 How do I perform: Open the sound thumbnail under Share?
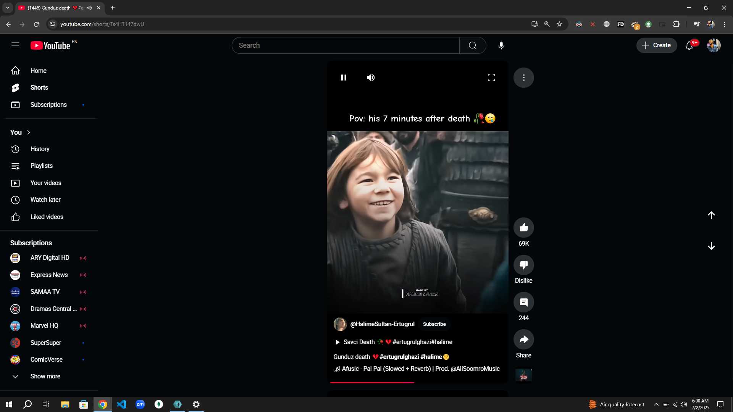(524, 375)
